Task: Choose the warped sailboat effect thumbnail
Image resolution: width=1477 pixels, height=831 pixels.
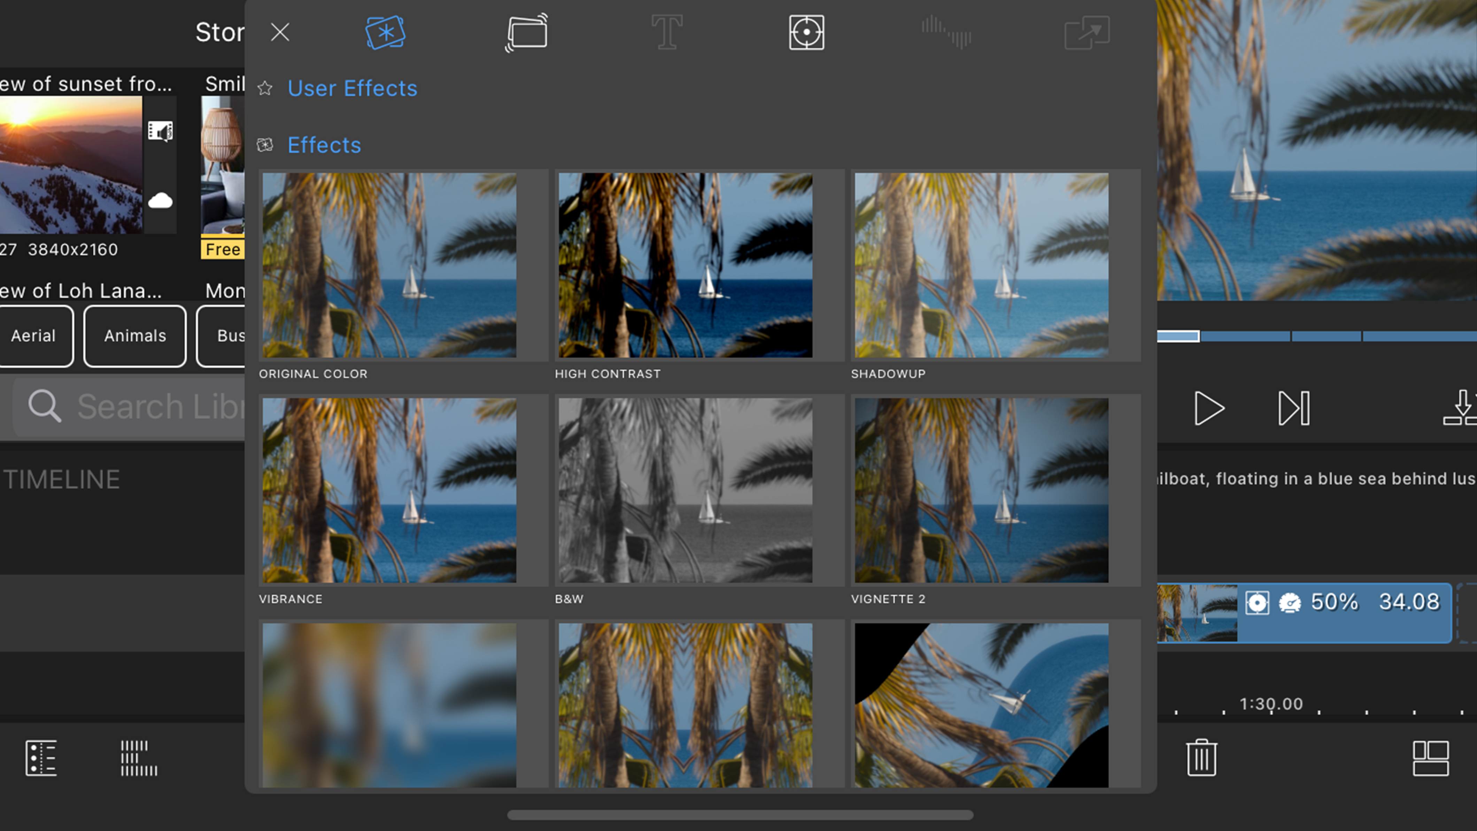Action: pos(981,706)
